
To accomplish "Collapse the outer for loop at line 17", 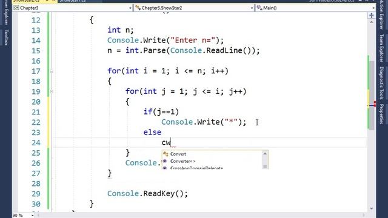I will tap(52, 71).
